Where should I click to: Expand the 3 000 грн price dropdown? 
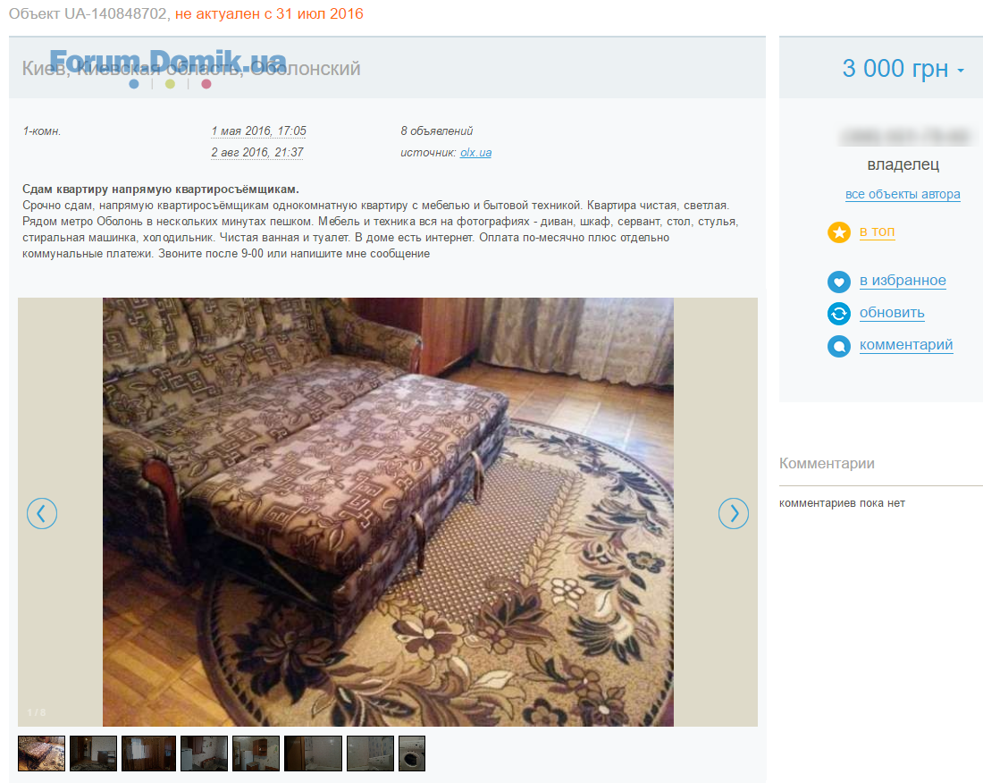[x=961, y=71]
